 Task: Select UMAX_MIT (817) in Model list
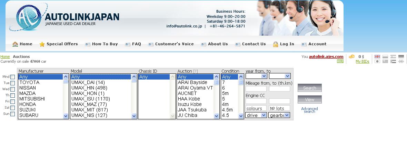[x=101, y=110]
